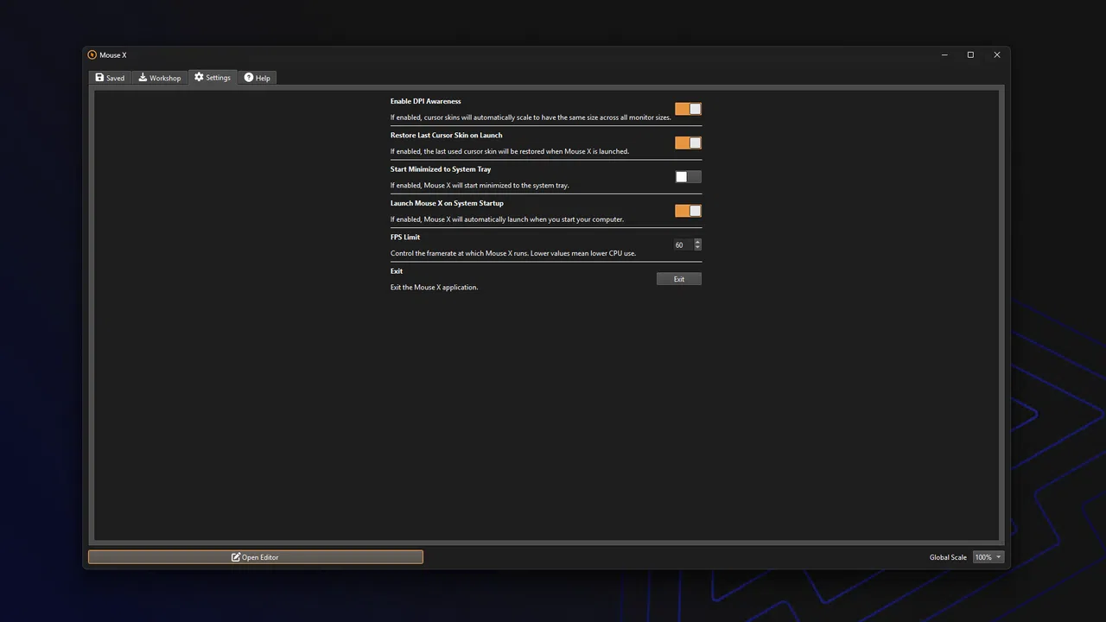Click the Exit button
This screenshot has width=1106, height=622.
click(x=679, y=279)
